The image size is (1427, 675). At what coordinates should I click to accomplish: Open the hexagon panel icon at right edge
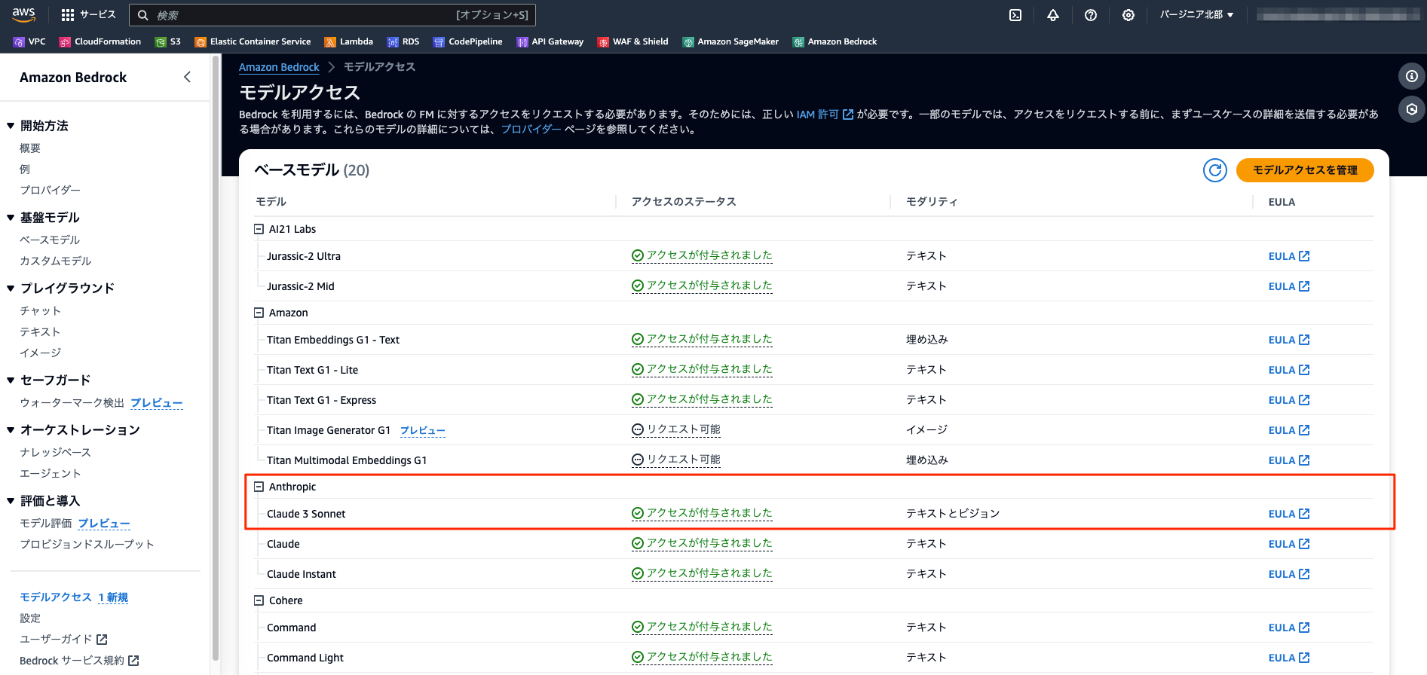coord(1411,109)
